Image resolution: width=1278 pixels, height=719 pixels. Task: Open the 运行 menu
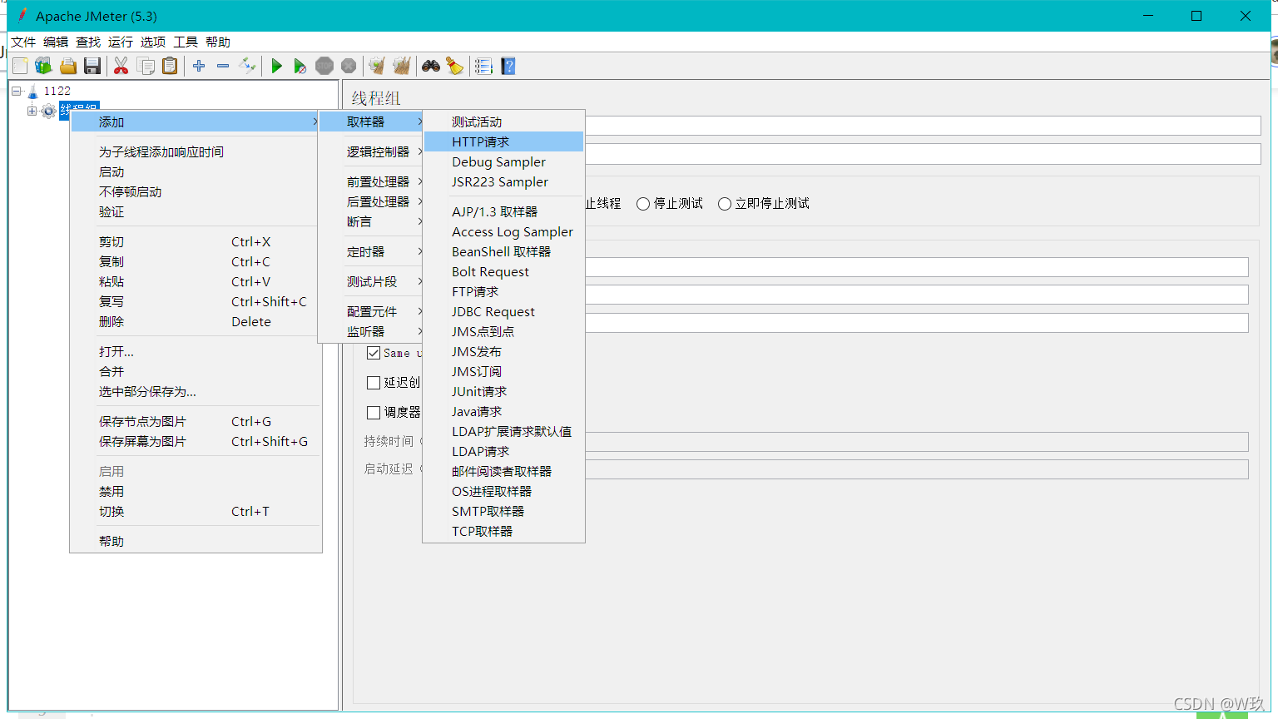[x=121, y=42]
